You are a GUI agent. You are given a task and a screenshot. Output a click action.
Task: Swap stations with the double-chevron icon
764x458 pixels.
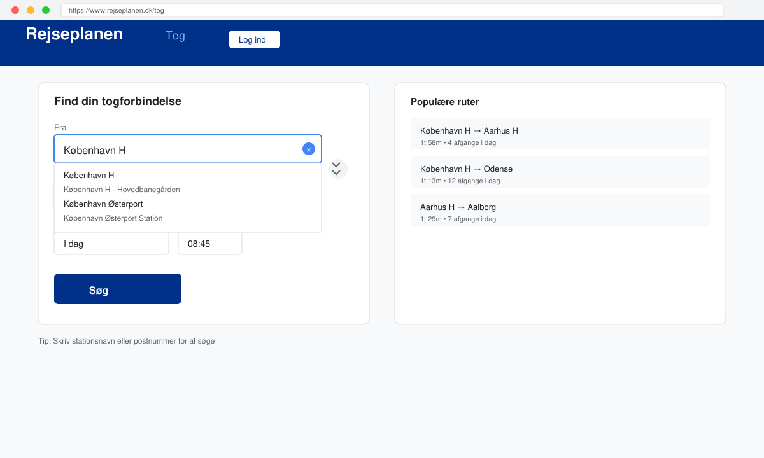337,169
